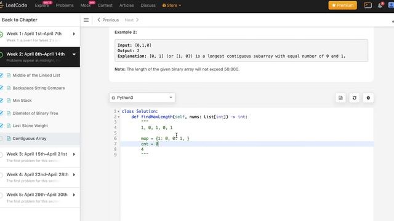The width and height of the screenshot is (394, 221).
Task: Open the Problems menu
Action: pos(65,6)
